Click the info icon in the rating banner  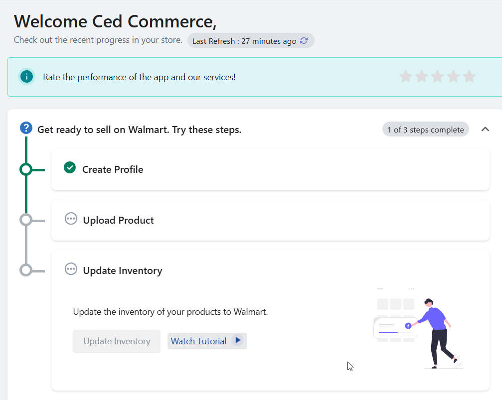coord(26,77)
